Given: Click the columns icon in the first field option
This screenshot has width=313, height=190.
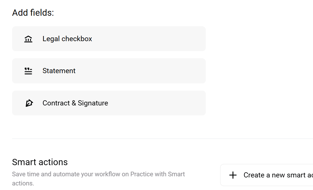Looking at the screenshot, I should point(28,39).
